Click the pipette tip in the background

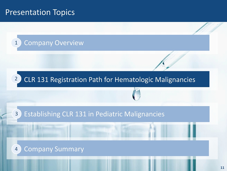tap(164, 63)
